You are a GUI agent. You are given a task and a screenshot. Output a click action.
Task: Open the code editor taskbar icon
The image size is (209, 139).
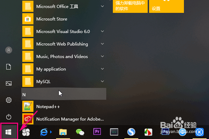click(x=114, y=132)
